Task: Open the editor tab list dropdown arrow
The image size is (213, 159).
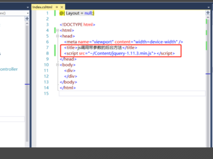Action: (x=209, y=7)
